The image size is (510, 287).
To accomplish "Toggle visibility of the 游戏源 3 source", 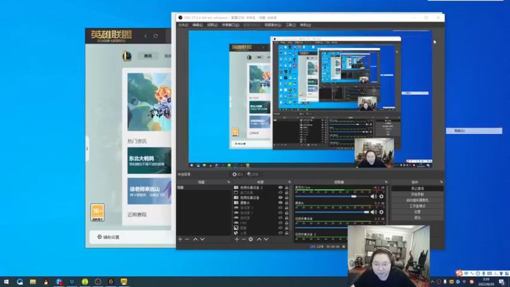I will tap(280, 208).
